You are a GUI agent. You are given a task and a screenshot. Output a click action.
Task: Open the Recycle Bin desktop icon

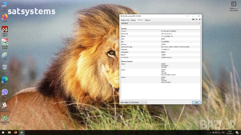pos(5,68)
